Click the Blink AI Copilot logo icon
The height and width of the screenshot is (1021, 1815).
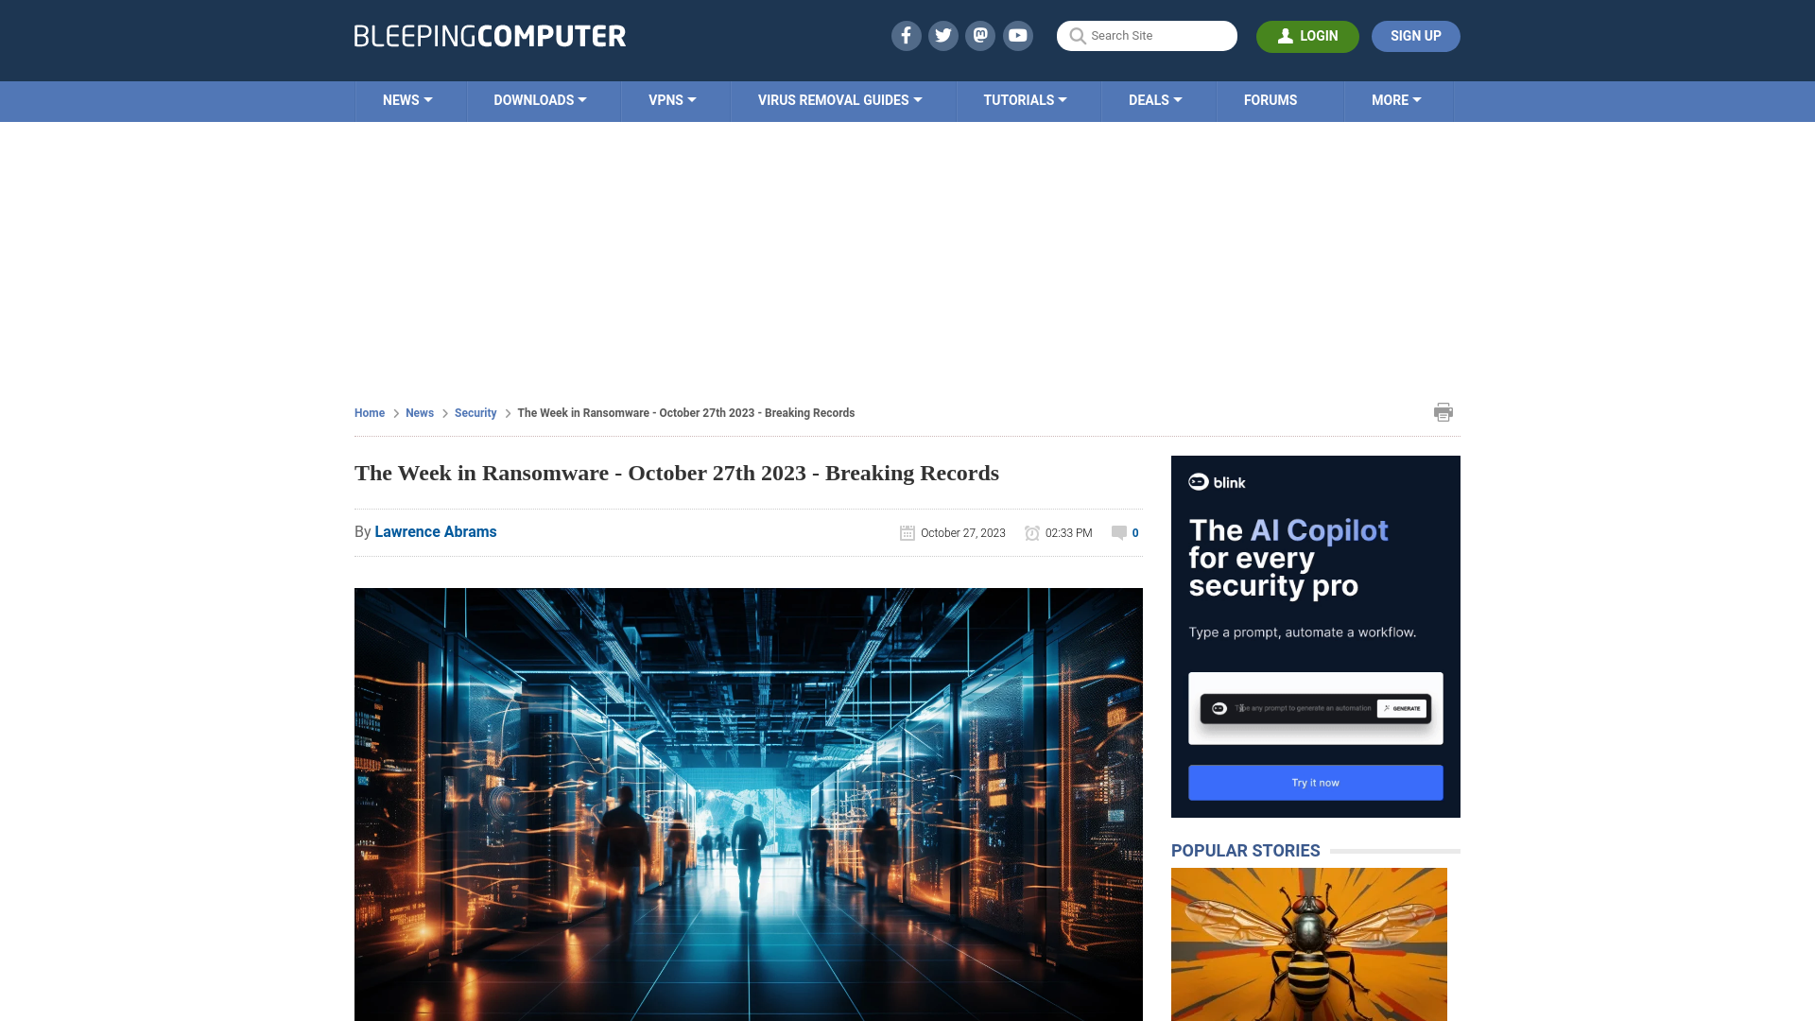click(x=1198, y=481)
